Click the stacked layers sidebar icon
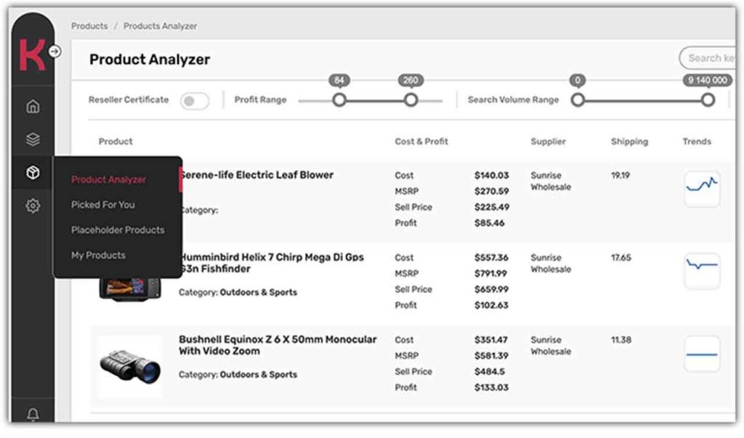Viewport: 744px width, 438px height. [33, 139]
